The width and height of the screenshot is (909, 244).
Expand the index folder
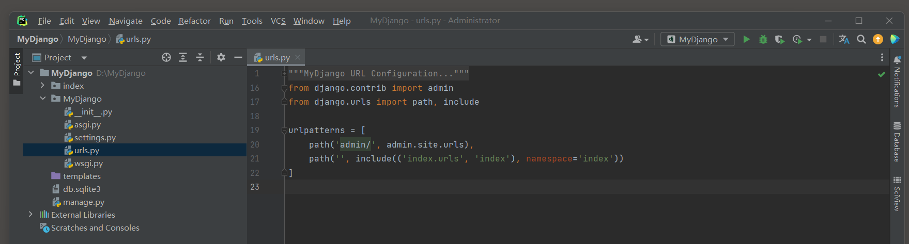43,86
